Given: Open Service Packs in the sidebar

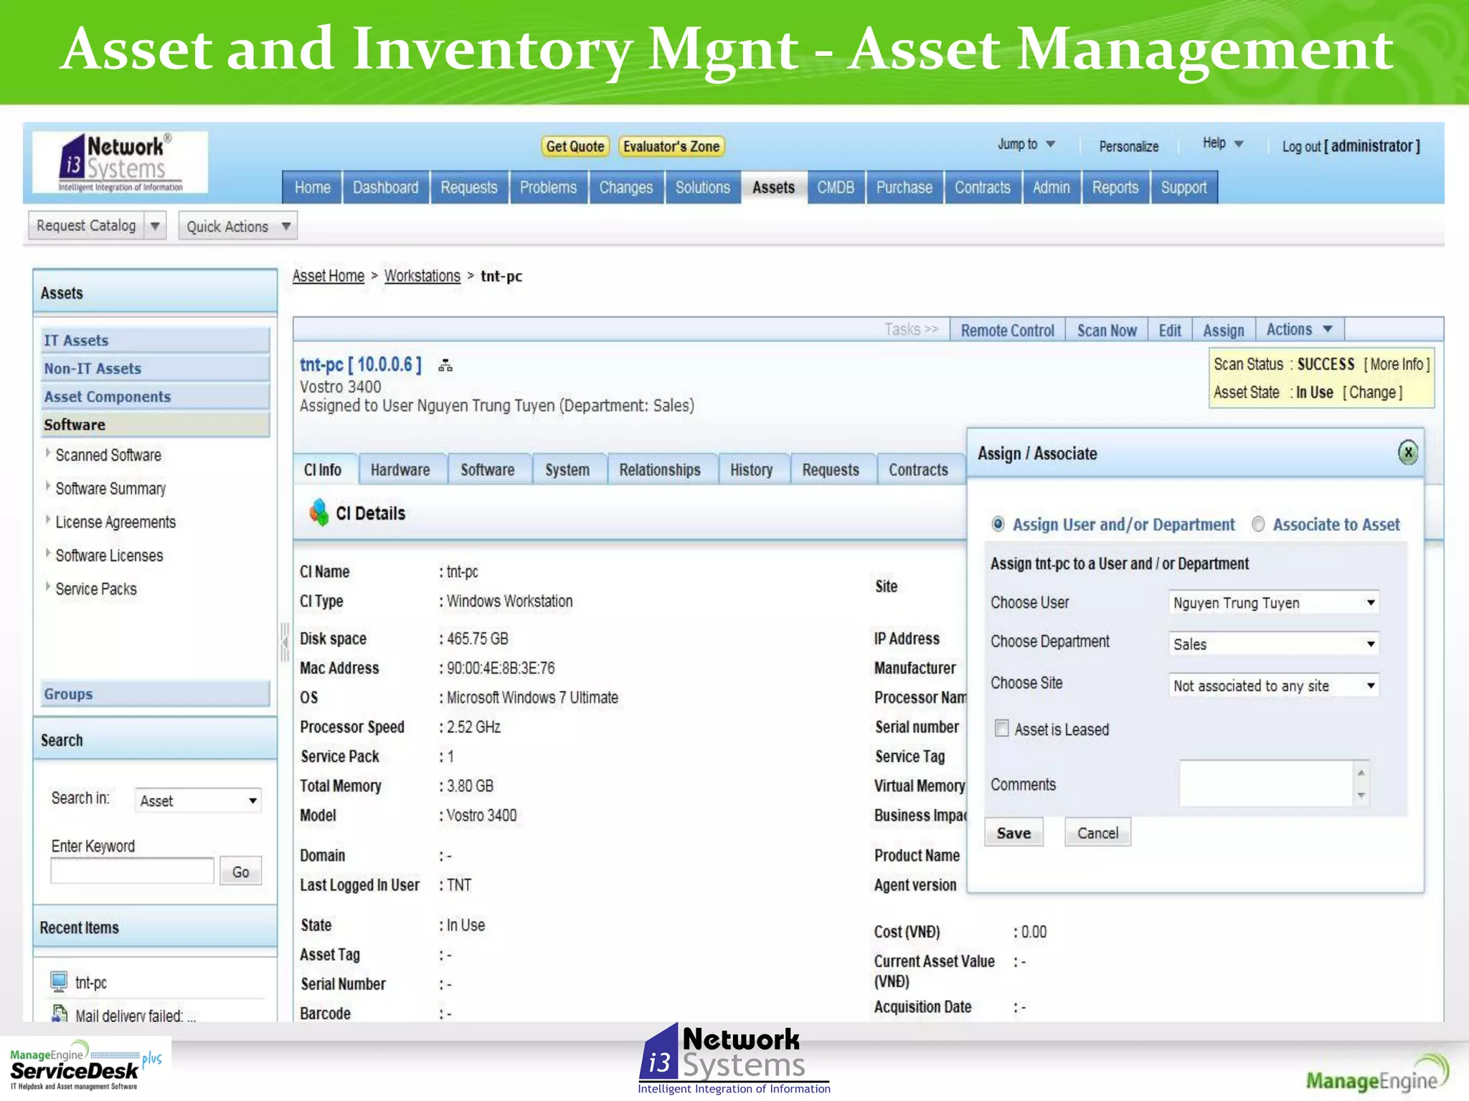Looking at the screenshot, I should (x=96, y=589).
